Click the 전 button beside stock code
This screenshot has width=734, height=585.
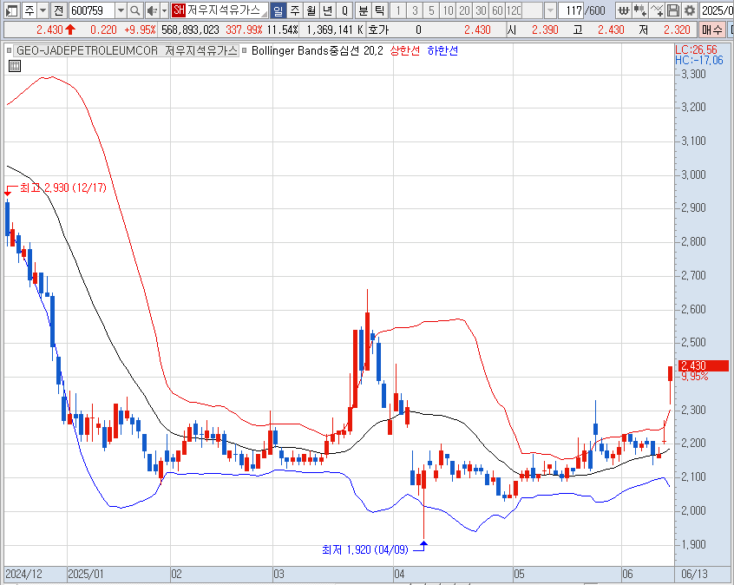(58, 10)
